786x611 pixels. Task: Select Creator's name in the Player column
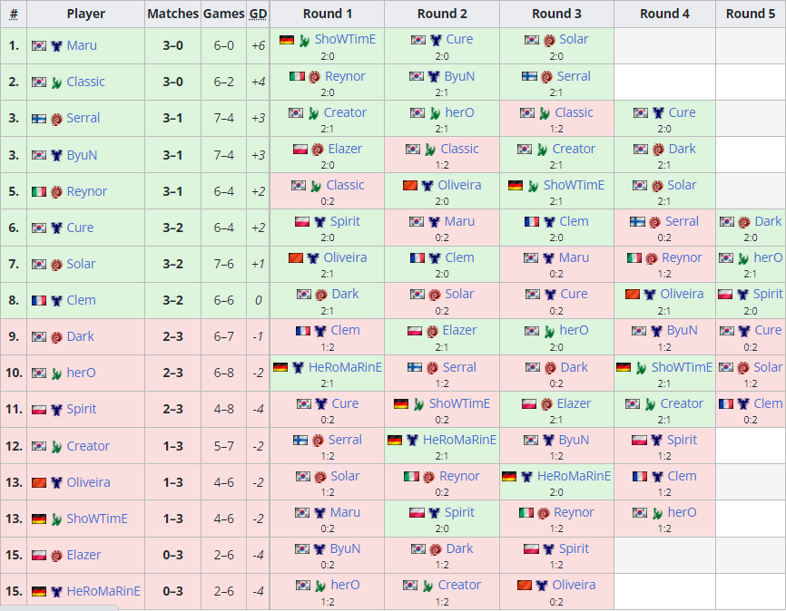(x=88, y=446)
